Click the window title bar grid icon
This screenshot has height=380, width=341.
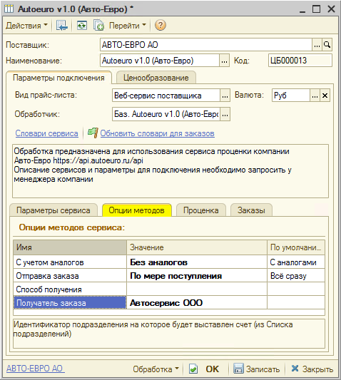pos(9,9)
